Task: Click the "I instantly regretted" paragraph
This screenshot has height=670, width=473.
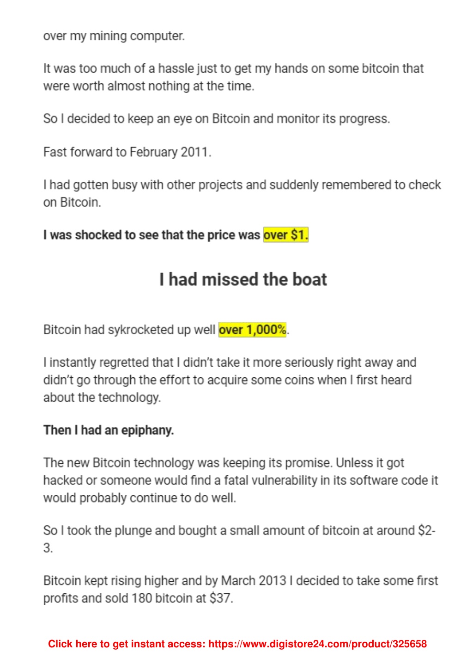Action: coord(230,380)
